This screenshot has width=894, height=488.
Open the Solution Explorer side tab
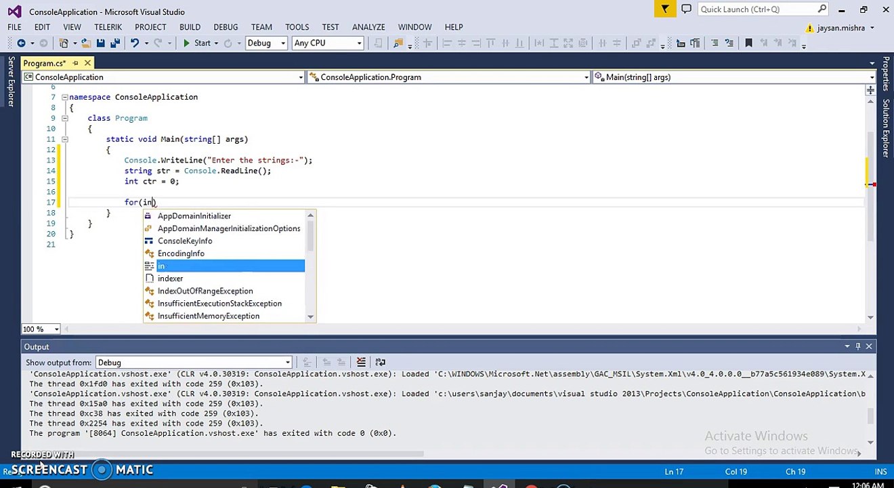pos(885,127)
